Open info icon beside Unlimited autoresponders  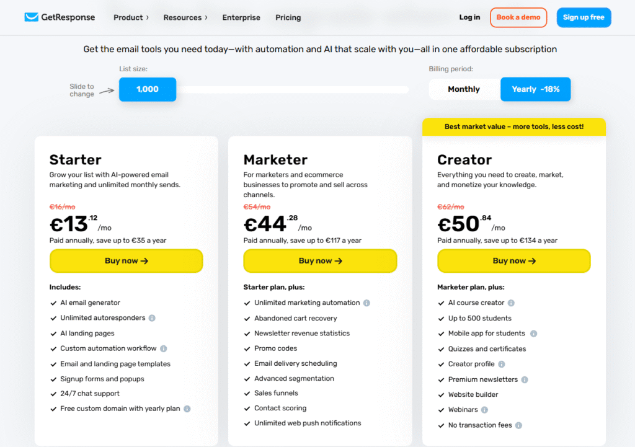pos(152,318)
